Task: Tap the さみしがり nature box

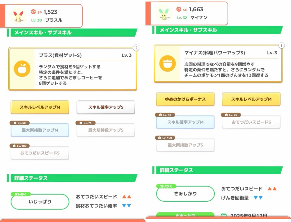Action: (x=185, y=193)
